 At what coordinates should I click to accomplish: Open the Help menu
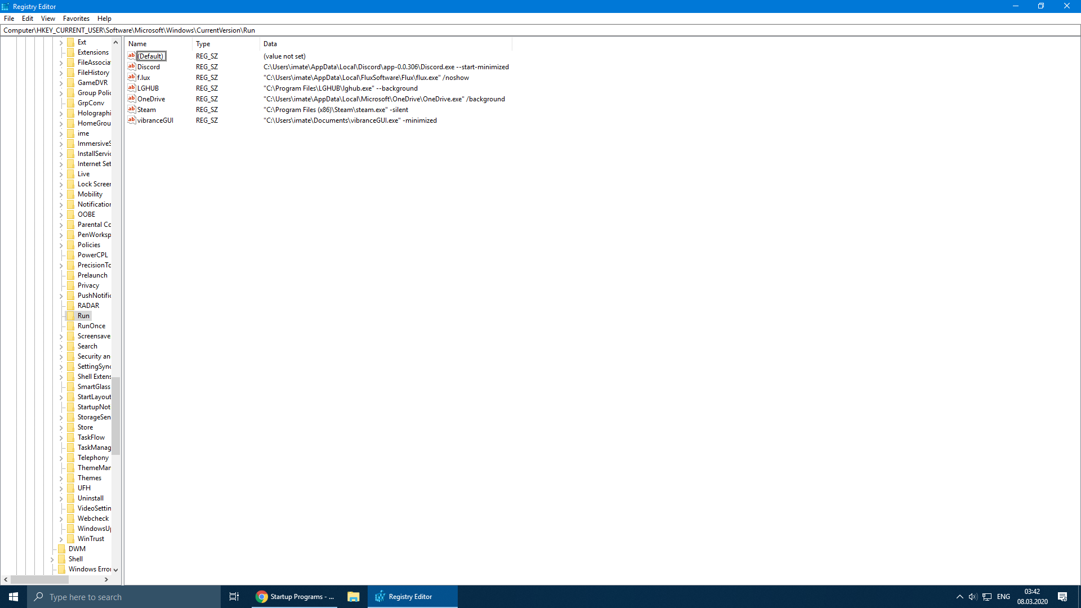(104, 19)
